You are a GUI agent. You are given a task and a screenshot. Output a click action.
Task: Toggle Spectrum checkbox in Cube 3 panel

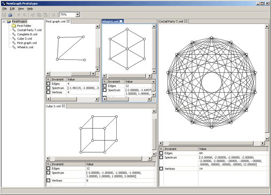[x=48, y=172]
